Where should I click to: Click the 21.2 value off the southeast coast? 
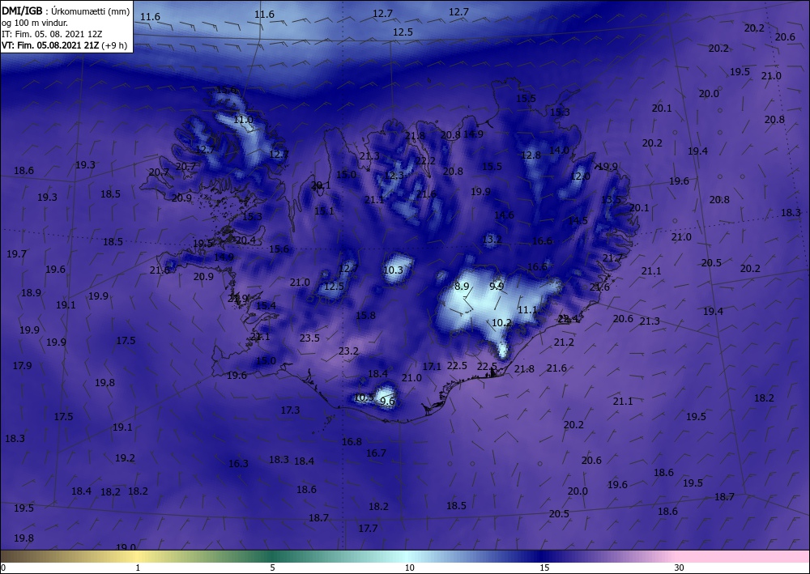point(564,342)
